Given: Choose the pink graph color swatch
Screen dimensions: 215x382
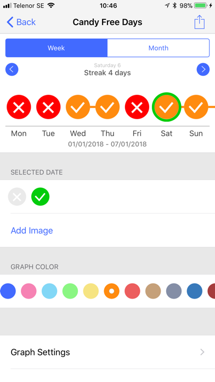Looking at the screenshot, I should 29,291.
